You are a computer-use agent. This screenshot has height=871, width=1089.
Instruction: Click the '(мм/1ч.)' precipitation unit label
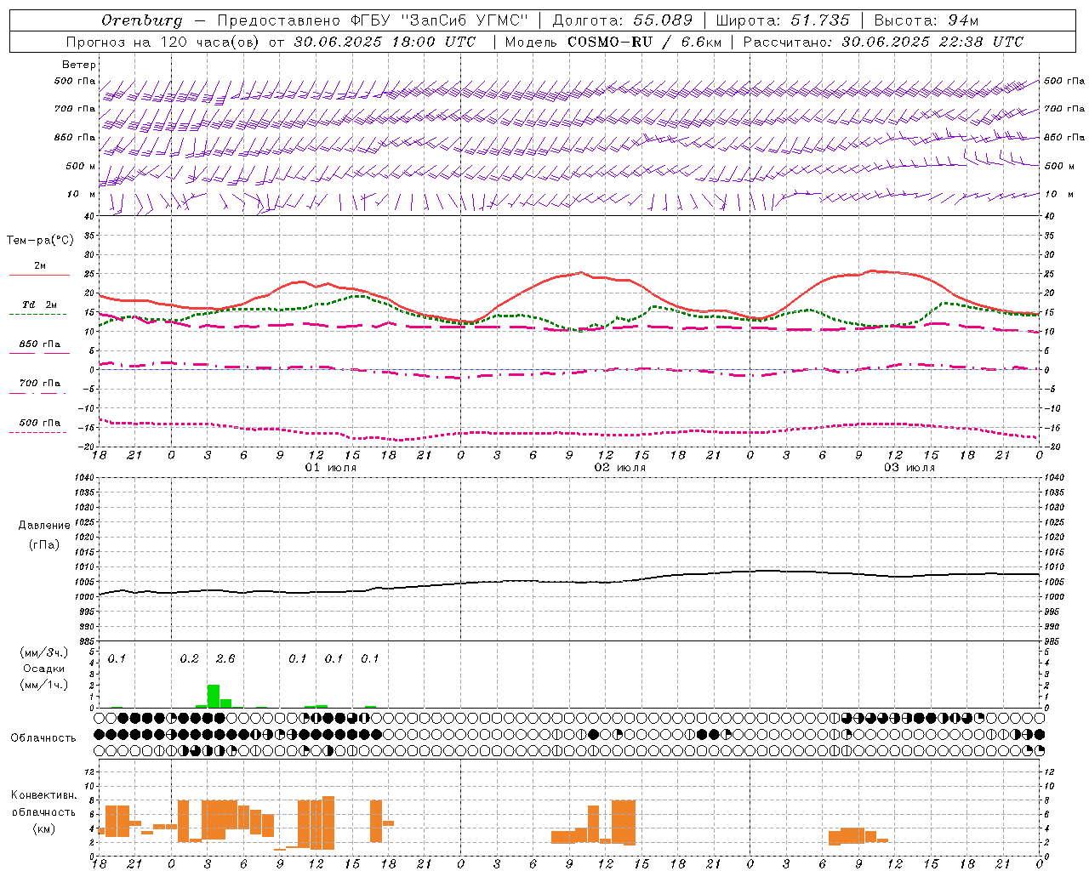click(43, 685)
